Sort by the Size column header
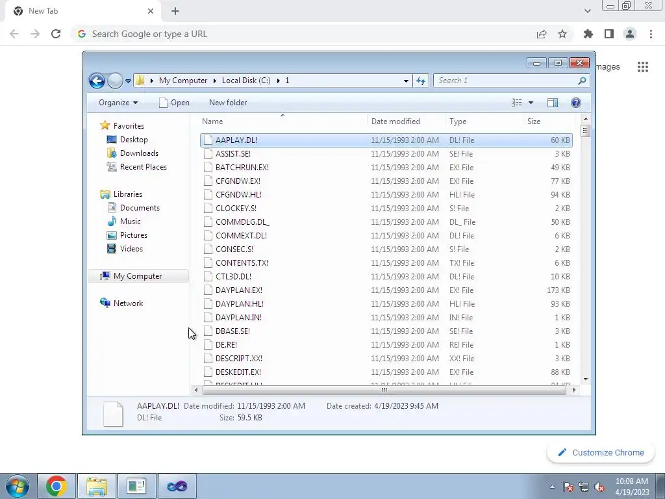The image size is (665, 499). pos(549,122)
